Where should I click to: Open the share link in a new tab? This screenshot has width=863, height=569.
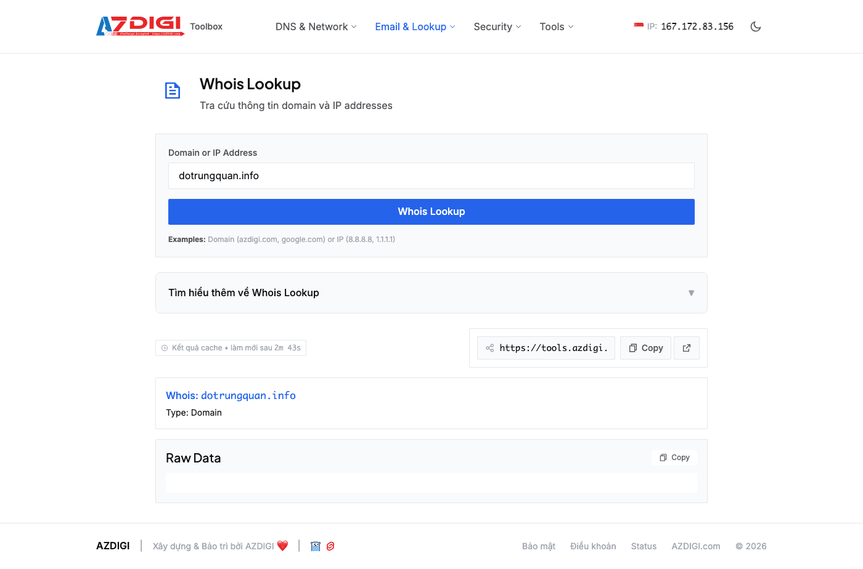(x=687, y=348)
